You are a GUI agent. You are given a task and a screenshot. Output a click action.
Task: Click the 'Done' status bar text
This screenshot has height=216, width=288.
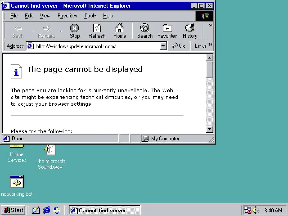pyautogui.click(x=18, y=139)
